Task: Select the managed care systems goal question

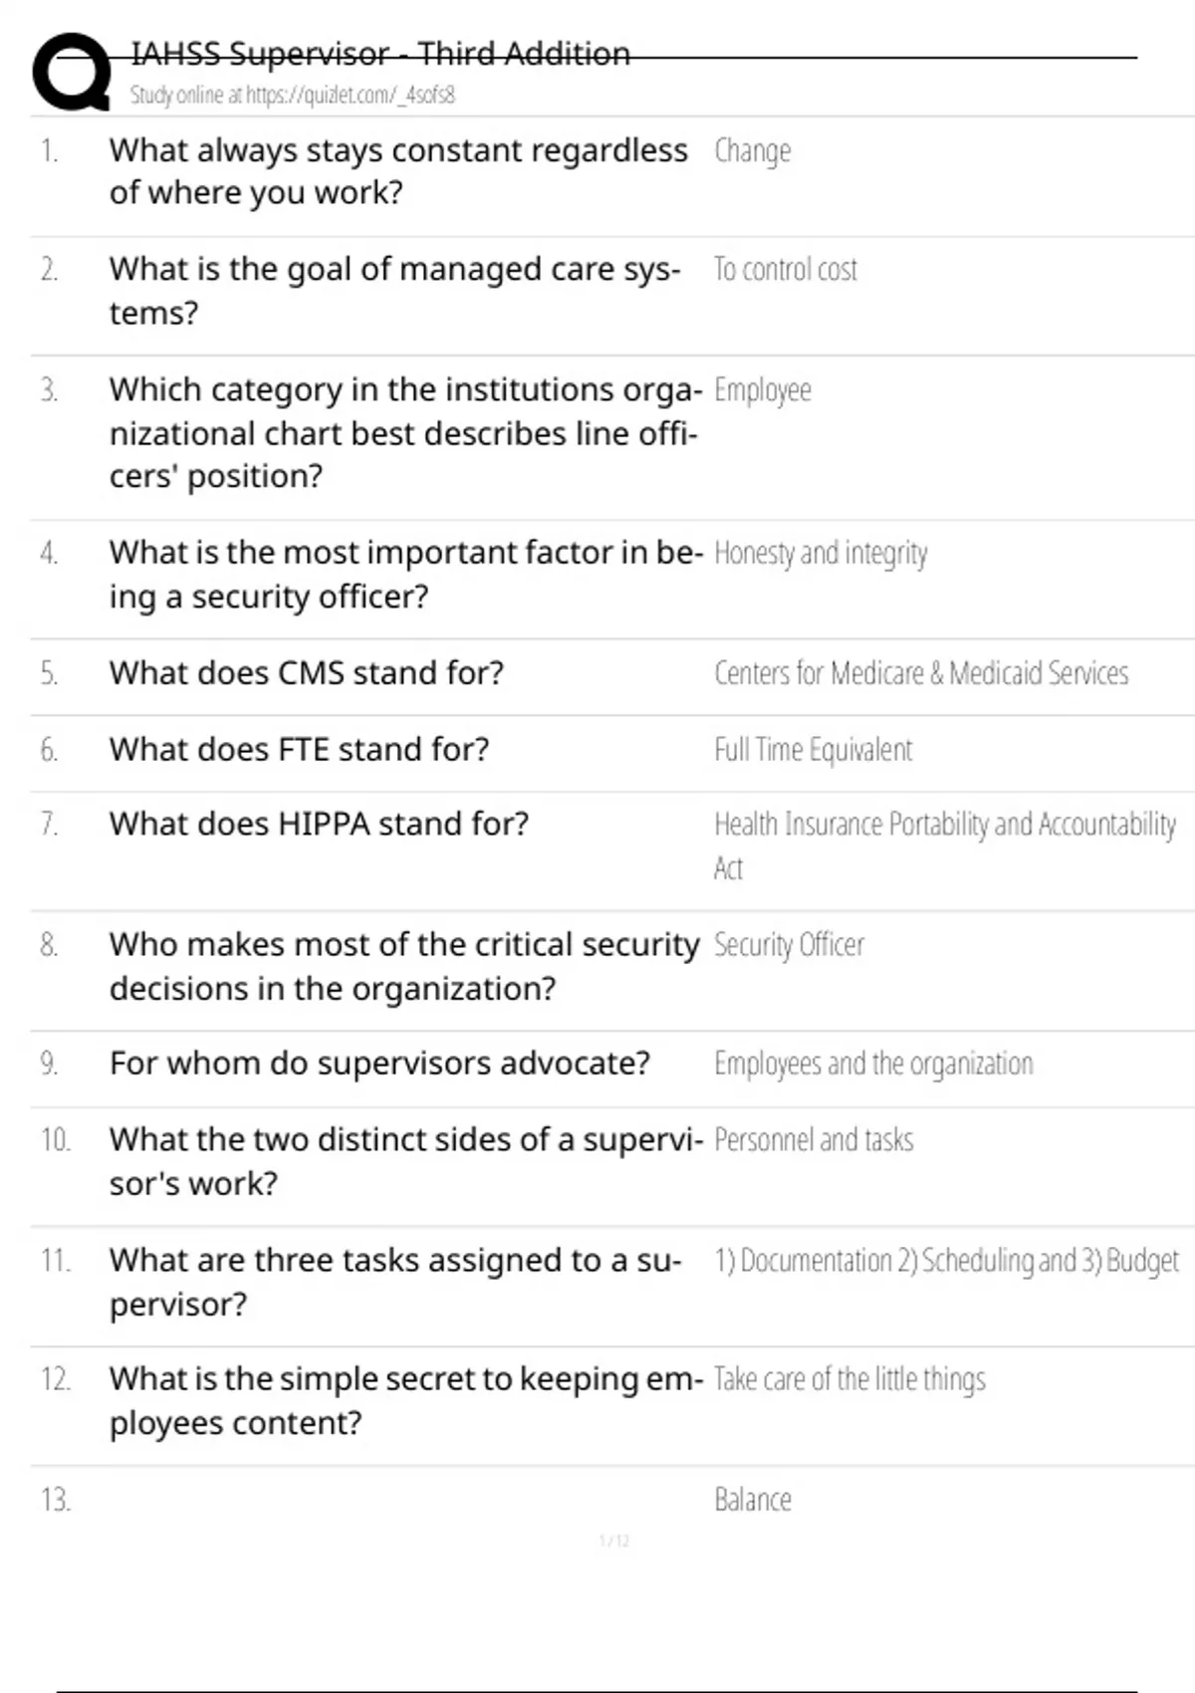Action: coord(395,291)
